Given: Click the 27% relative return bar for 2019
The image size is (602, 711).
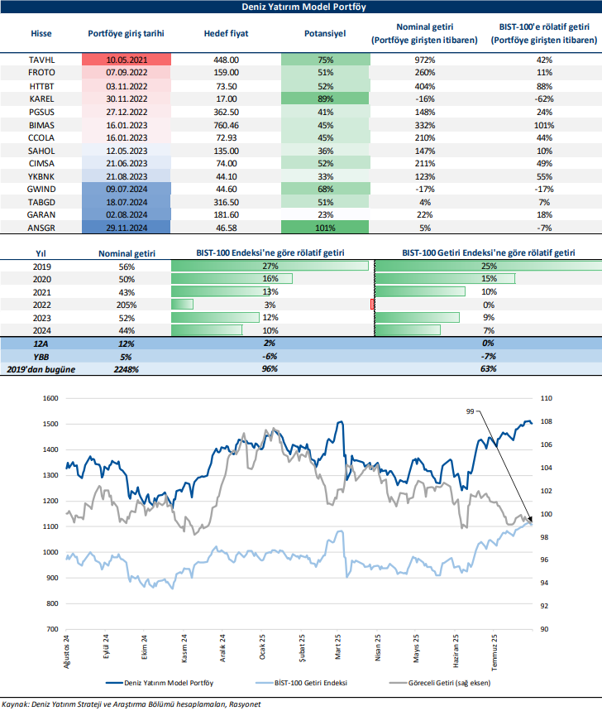Looking at the screenshot, I should pyautogui.click(x=271, y=267).
